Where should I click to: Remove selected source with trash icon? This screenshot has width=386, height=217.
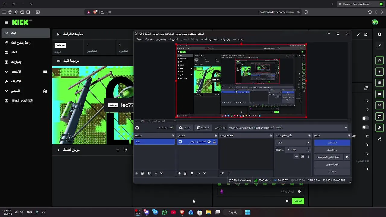185,173
